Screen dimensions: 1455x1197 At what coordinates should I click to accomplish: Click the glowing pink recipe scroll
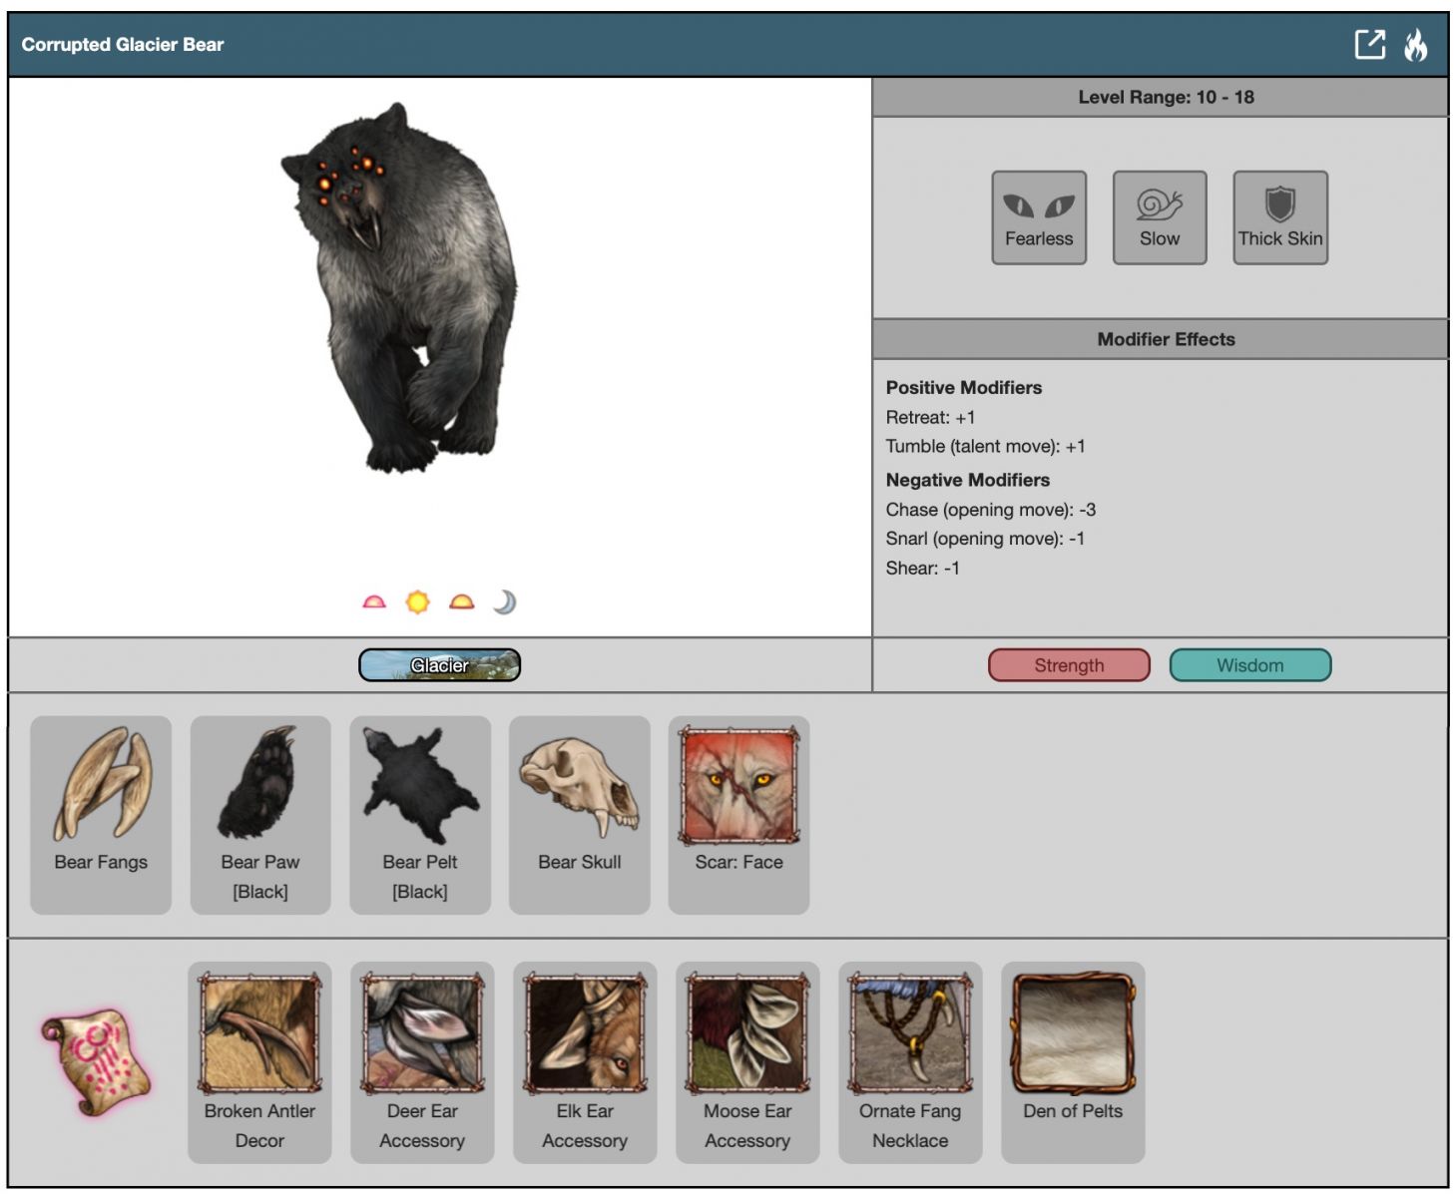pos(97,1061)
